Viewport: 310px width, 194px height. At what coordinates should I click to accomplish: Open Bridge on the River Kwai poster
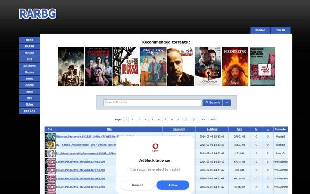pos(126,66)
